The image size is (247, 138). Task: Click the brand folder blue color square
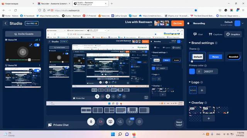(237, 23)
